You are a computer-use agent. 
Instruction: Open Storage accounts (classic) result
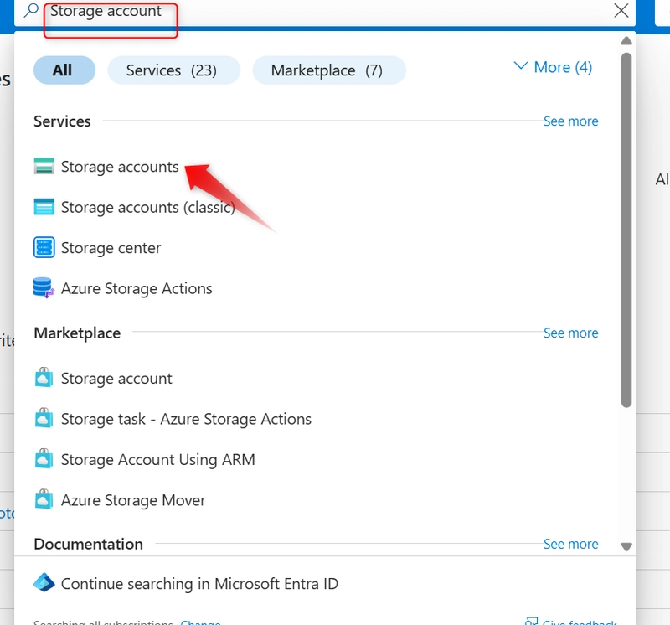pyautogui.click(x=148, y=207)
